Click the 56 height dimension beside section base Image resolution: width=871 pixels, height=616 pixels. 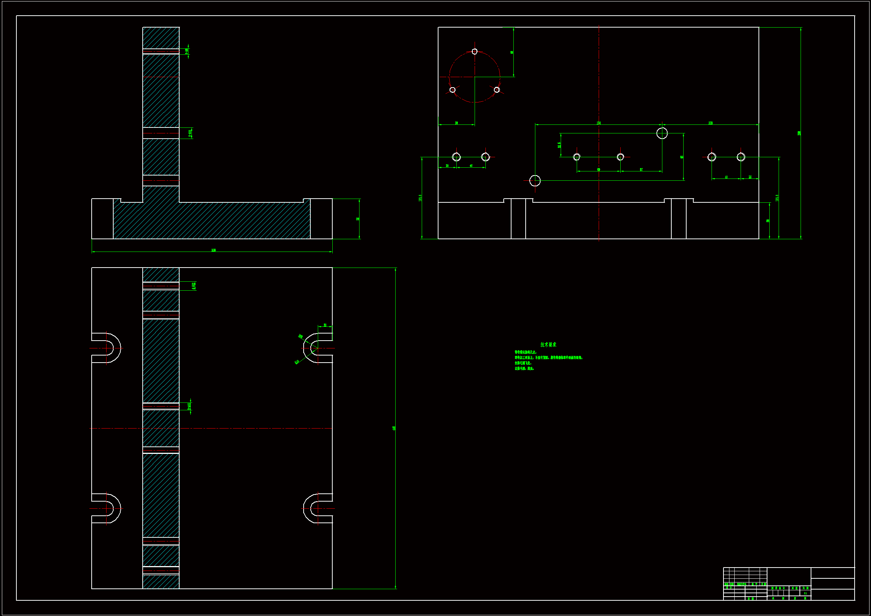tap(358, 219)
